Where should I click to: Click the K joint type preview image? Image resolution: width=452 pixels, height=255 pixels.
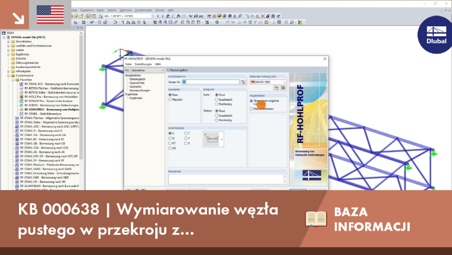point(212,139)
